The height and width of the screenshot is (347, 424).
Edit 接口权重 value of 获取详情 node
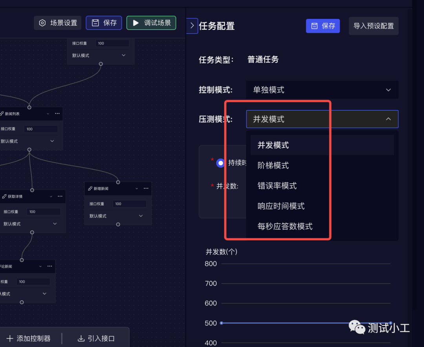click(x=44, y=212)
